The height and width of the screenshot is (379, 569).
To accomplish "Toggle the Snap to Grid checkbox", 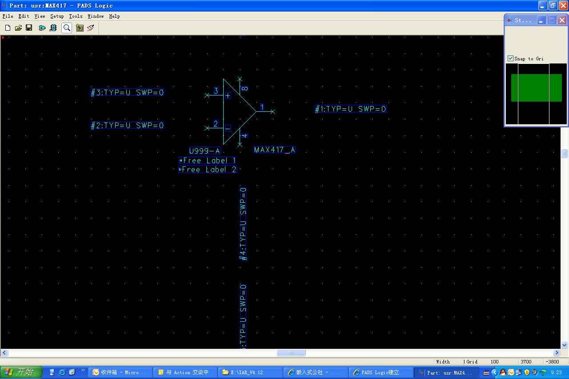I will (x=511, y=59).
